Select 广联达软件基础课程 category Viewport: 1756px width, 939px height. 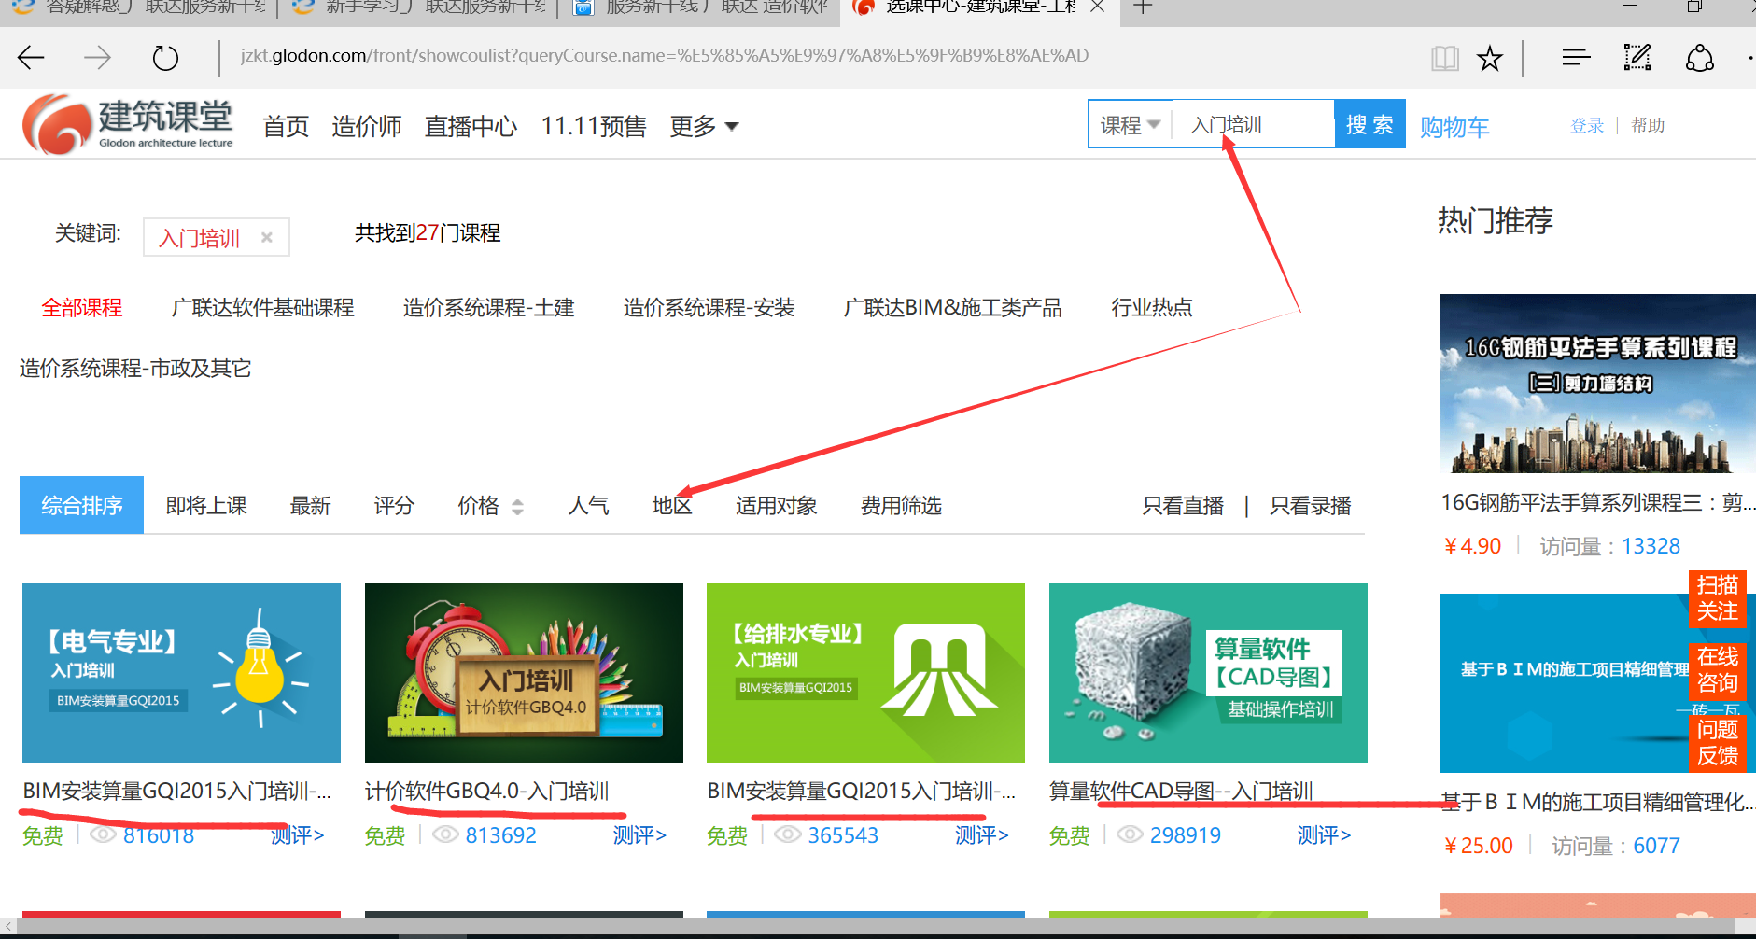(x=262, y=307)
